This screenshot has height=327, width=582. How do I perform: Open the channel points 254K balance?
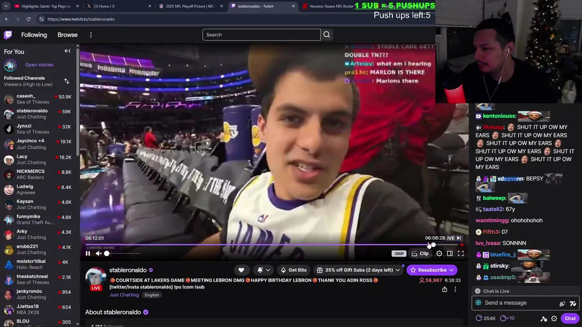point(486,318)
